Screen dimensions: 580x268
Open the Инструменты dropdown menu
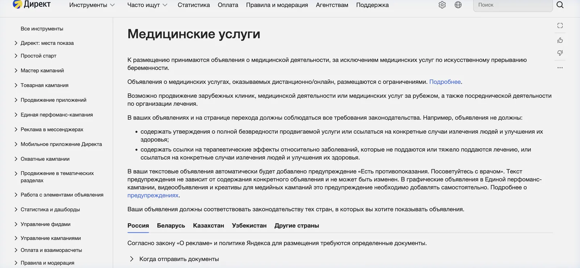click(x=92, y=5)
